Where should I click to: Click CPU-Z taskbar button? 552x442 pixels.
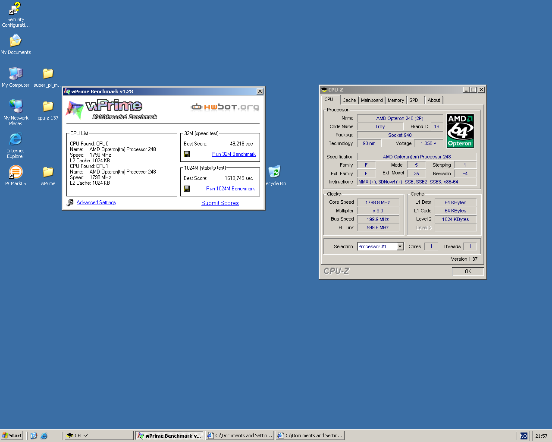click(x=99, y=436)
